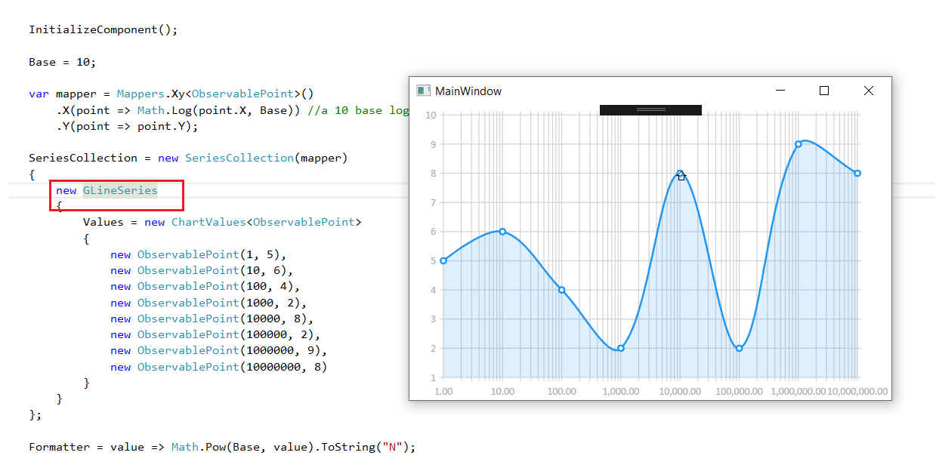Click the maximize button on MainWindow
The height and width of the screenshot is (474, 936).
pos(823,90)
